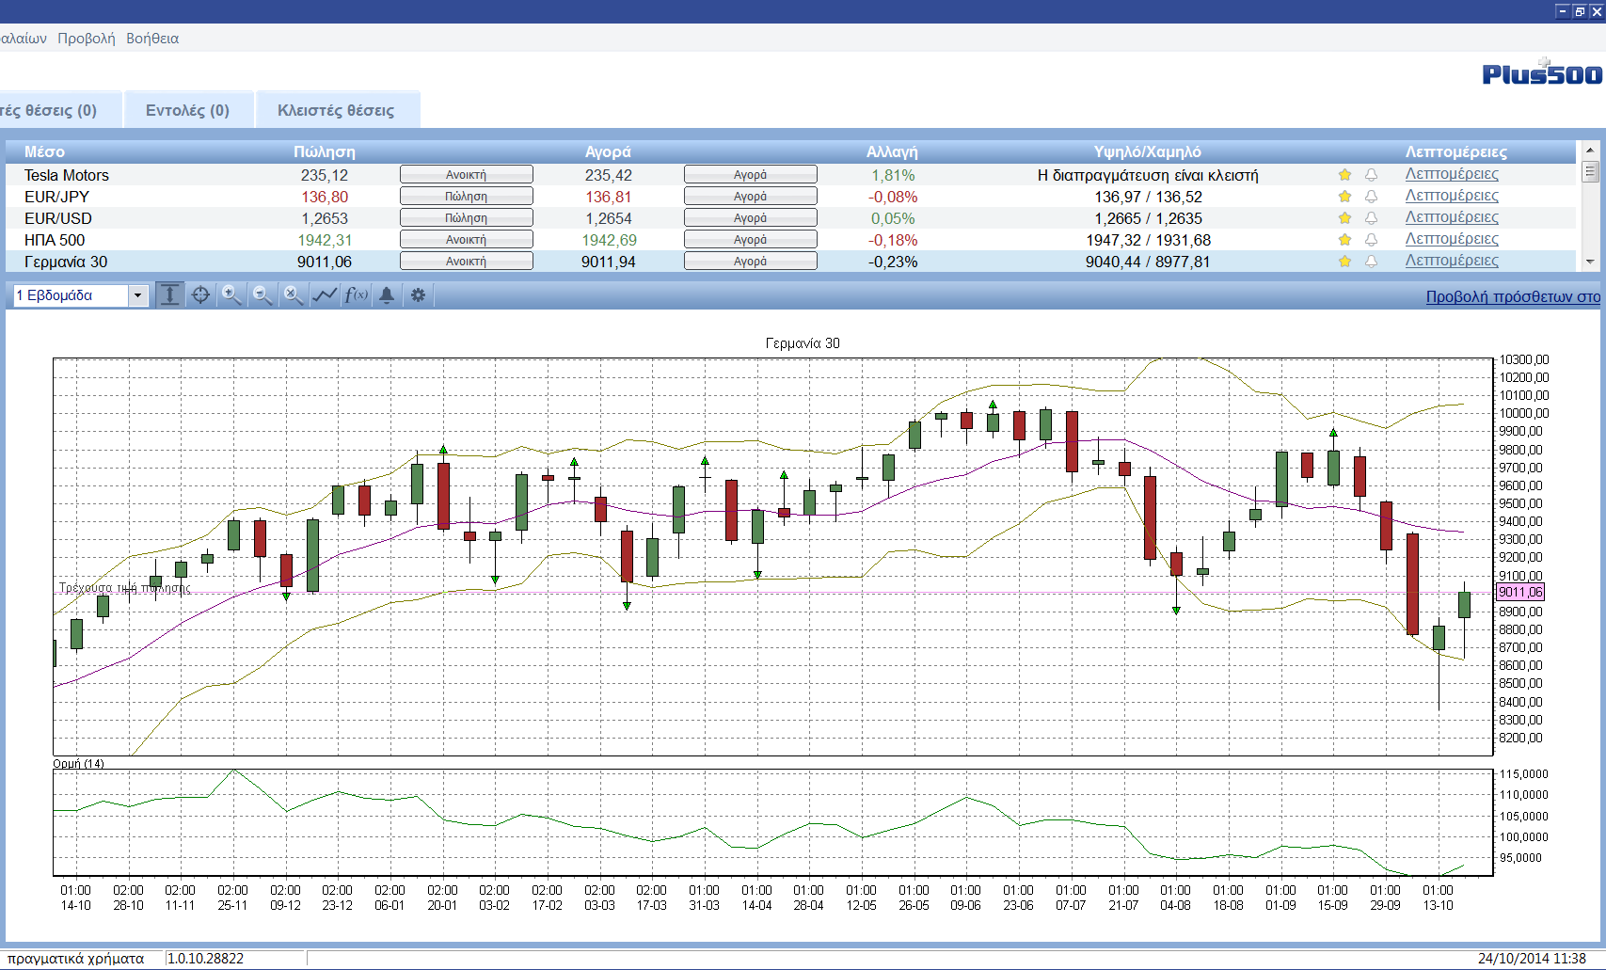
Task: Zoom in on the chart
Action: (x=231, y=295)
